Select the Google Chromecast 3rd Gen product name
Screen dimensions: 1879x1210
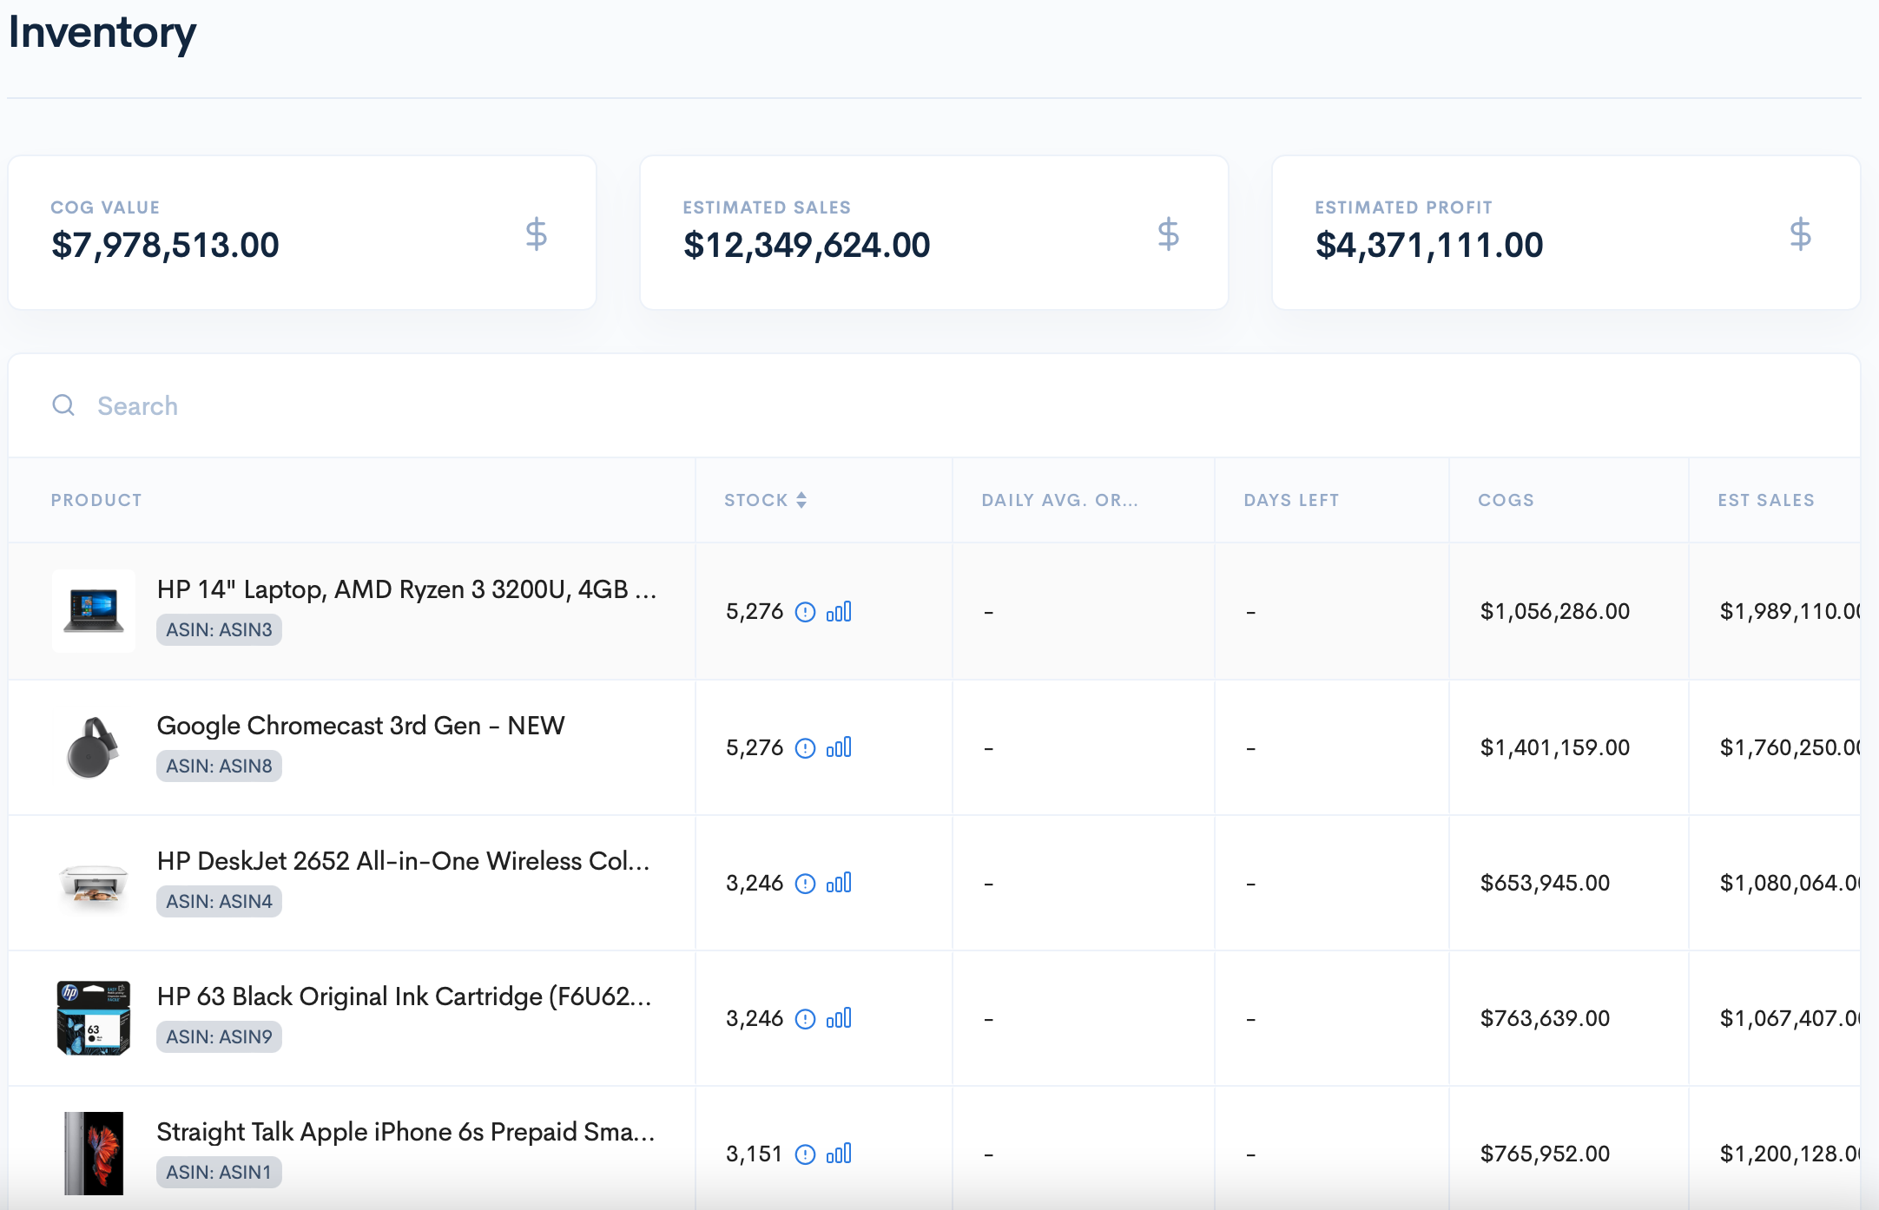(x=359, y=726)
